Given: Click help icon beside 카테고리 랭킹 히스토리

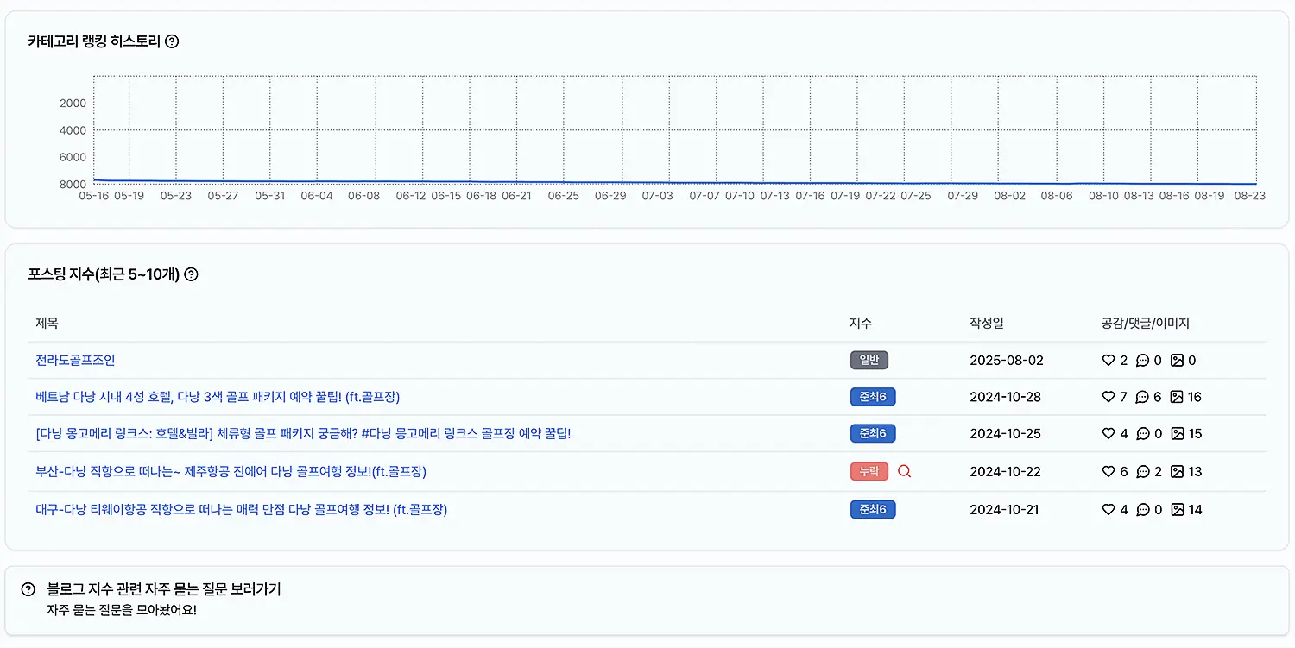Looking at the screenshot, I should tap(172, 41).
